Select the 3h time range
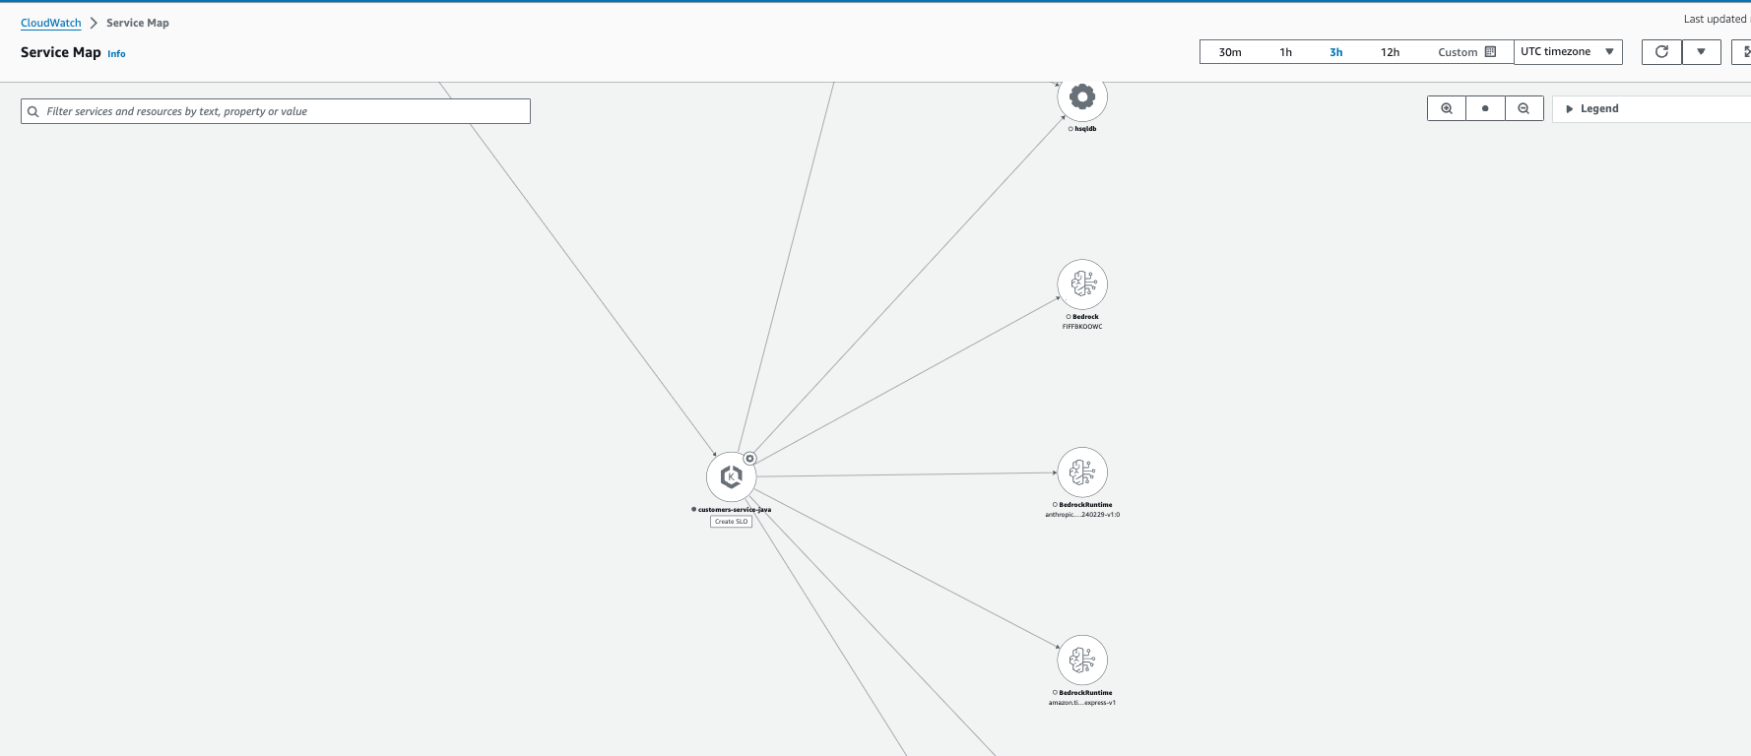The height and width of the screenshot is (756, 1751). (1336, 52)
